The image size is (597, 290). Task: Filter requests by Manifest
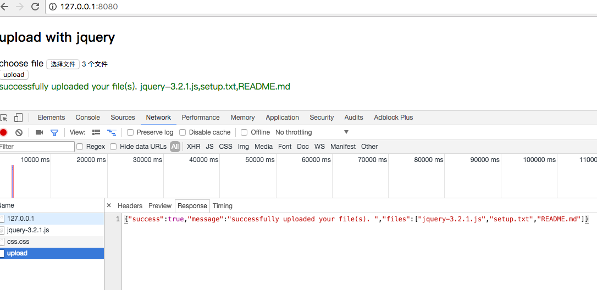pos(342,147)
